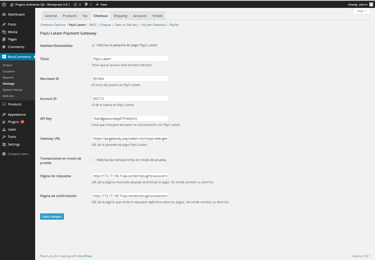375x260 pixels.
Task: Click the Merchant ID input field
Action: (130, 78)
